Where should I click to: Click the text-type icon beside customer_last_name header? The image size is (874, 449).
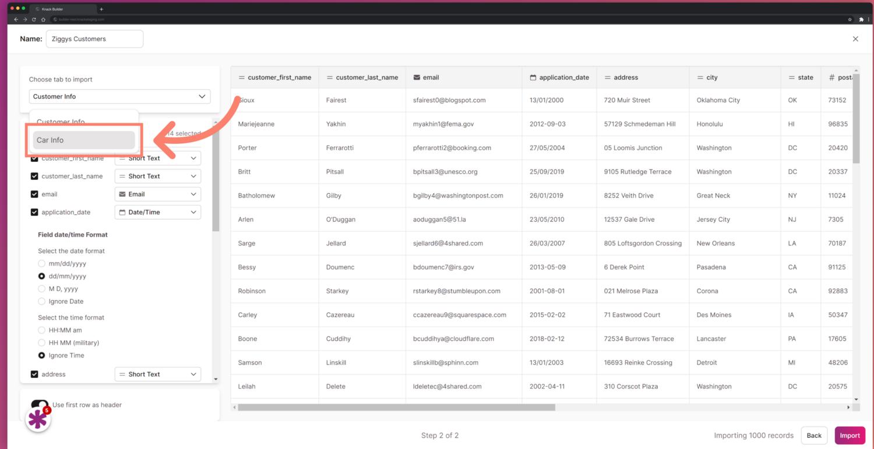tap(330, 77)
